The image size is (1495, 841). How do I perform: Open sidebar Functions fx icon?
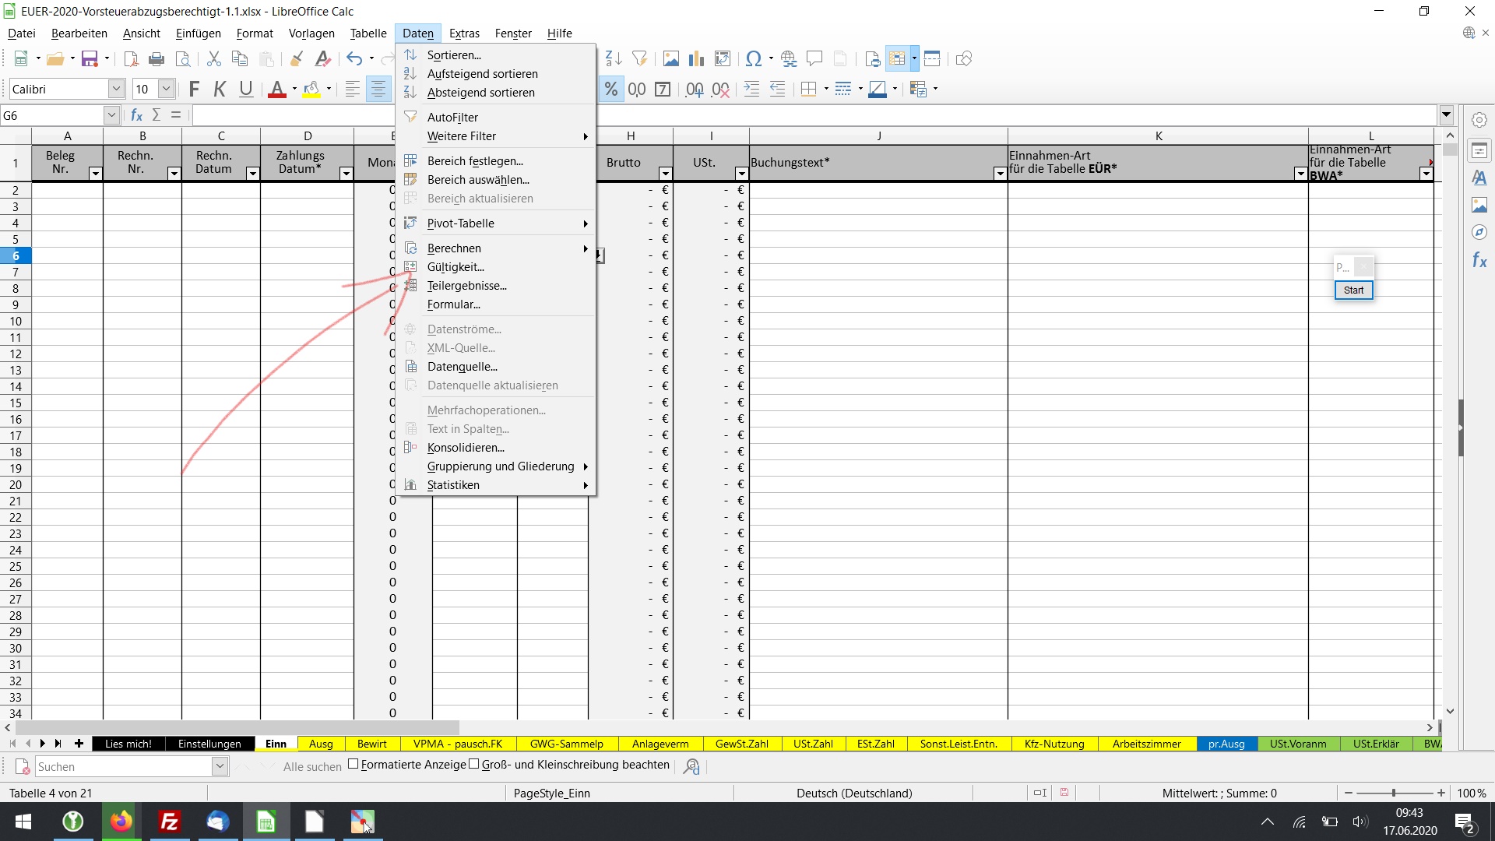[1479, 260]
